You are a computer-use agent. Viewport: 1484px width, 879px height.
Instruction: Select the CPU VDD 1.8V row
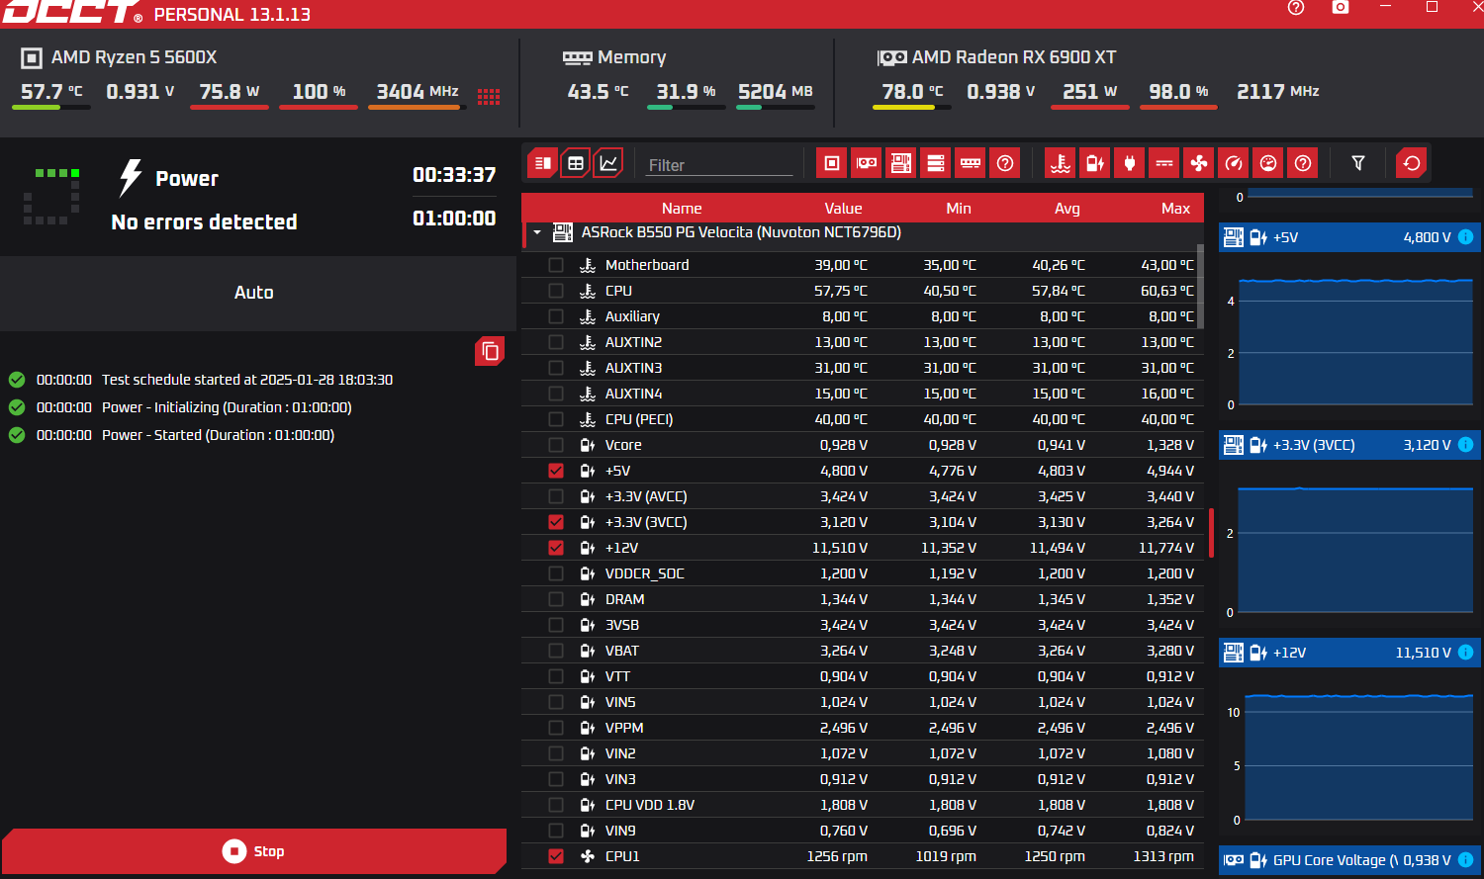863,805
